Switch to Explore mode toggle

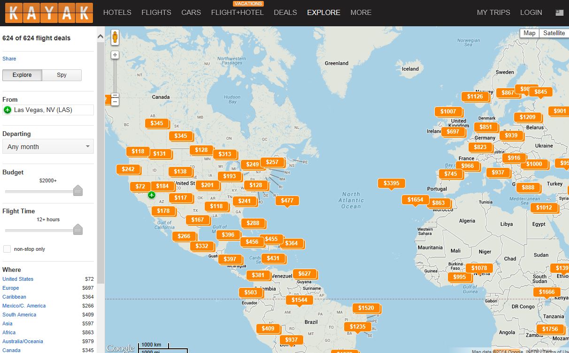pos(22,75)
